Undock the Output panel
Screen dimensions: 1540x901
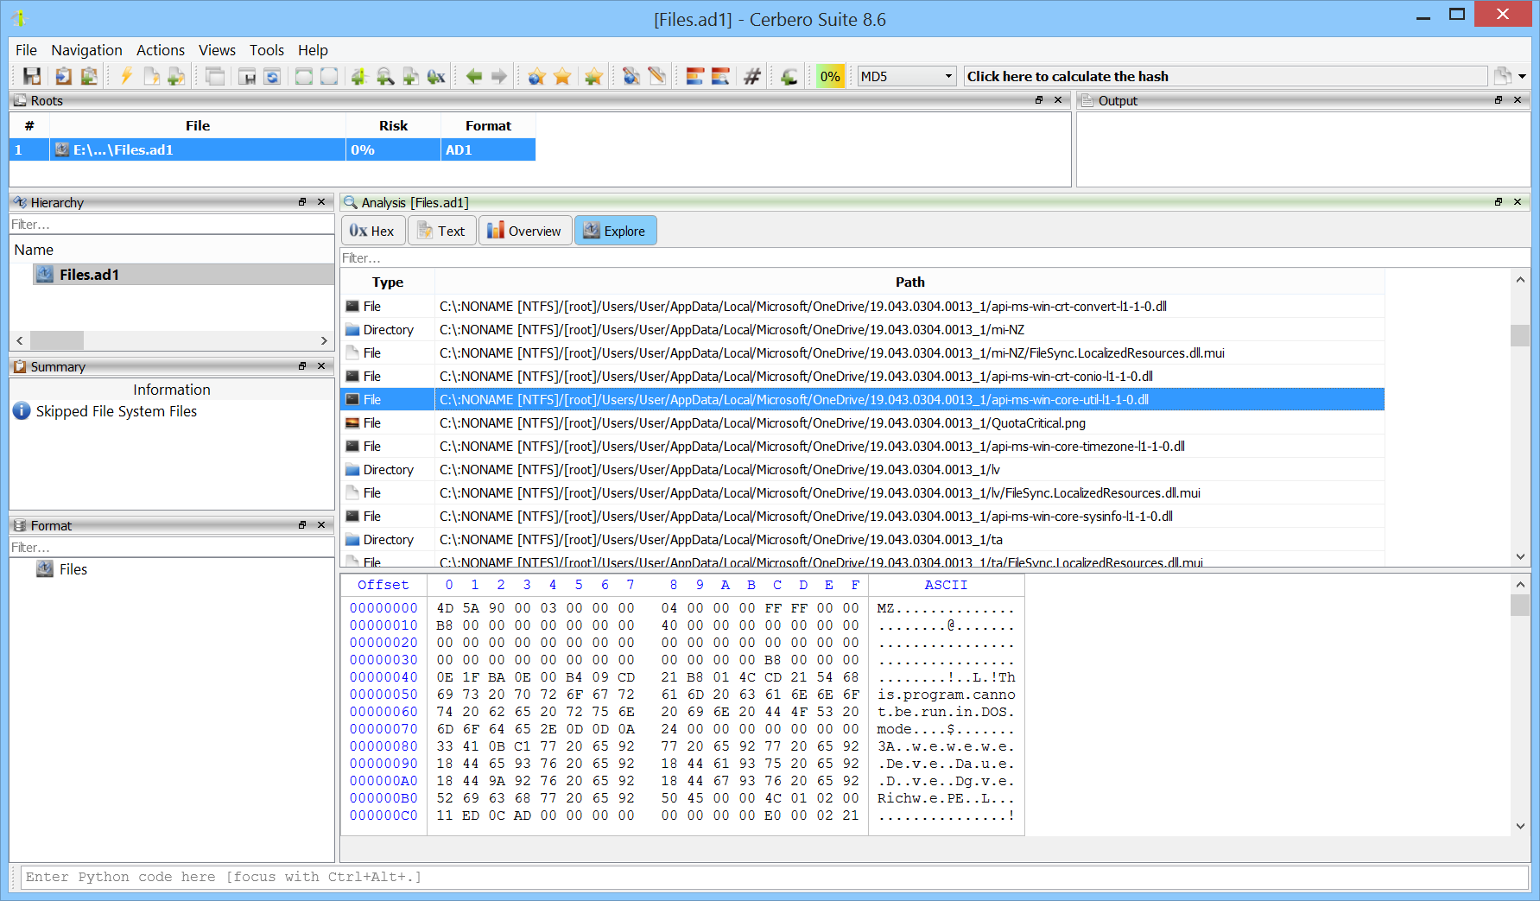click(x=1499, y=100)
